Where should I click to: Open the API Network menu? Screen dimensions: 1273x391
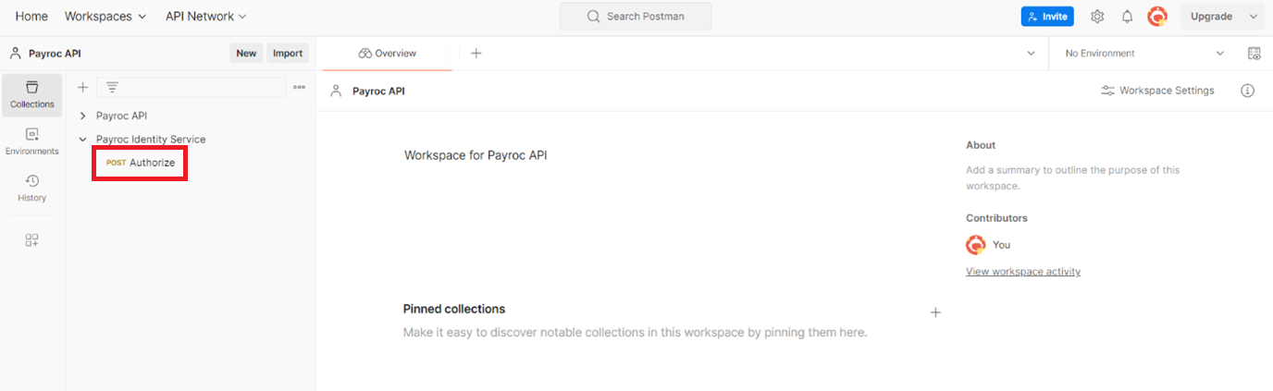(206, 17)
